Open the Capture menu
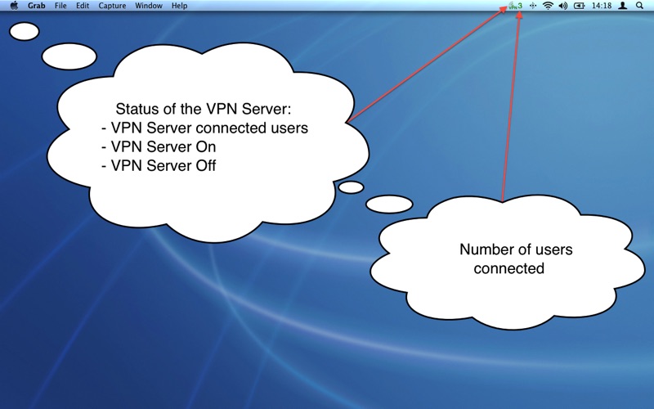 tap(112, 6)
